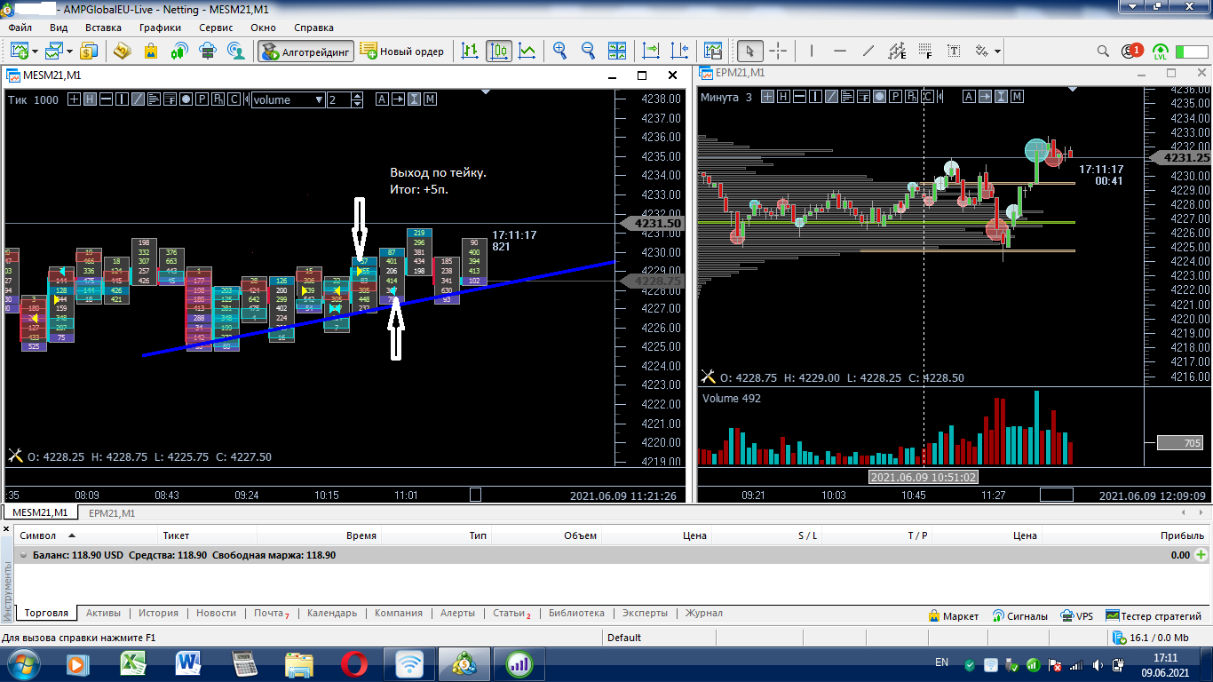This screenshot has width=1213, height=682.
Task: Open the profiles dropdown arrow
Action: [x=70, y=52]
